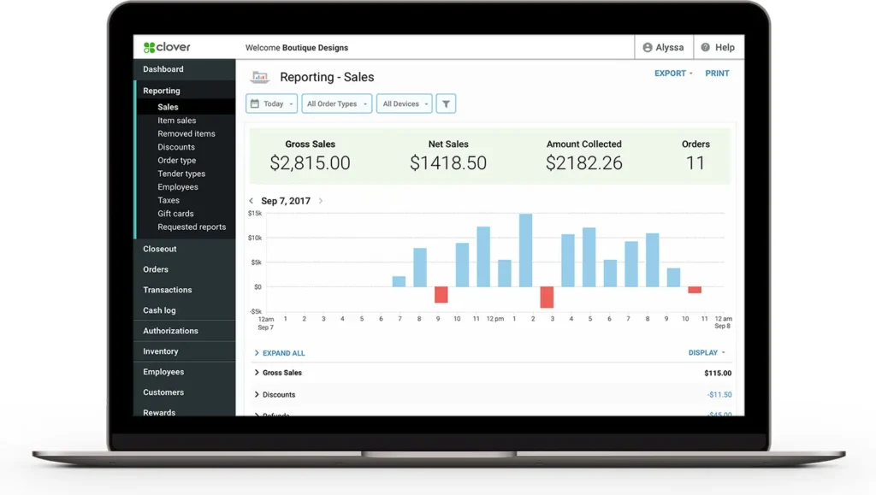The width and height of the screenshot is (876, 495).
Task: Expand the Gross Sales row
Action: pos(257,373)
